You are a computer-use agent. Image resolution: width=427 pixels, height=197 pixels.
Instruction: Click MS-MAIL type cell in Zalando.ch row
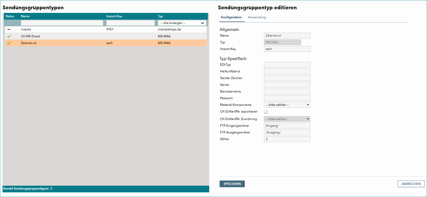pyautogui.click(x=164, y=43)
